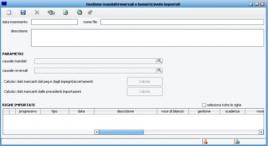
Task: Click the floppy disk save icon
Action: pos(23,13)
